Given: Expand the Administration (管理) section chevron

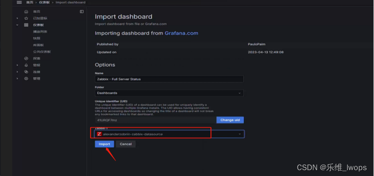Looking at the screenshot, I should coord(17,78).
